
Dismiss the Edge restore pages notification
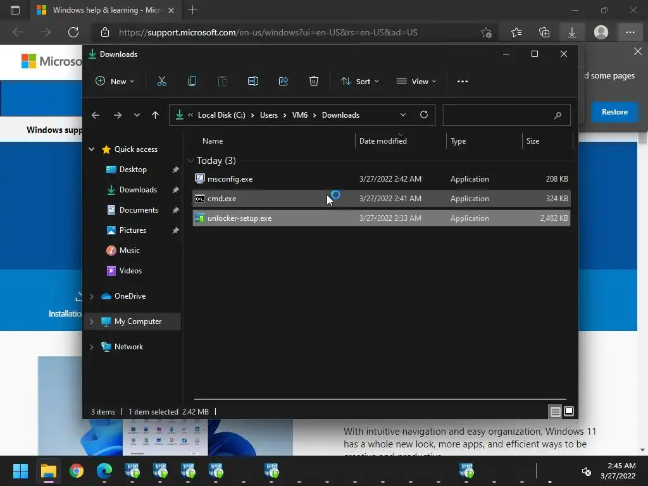638,52
